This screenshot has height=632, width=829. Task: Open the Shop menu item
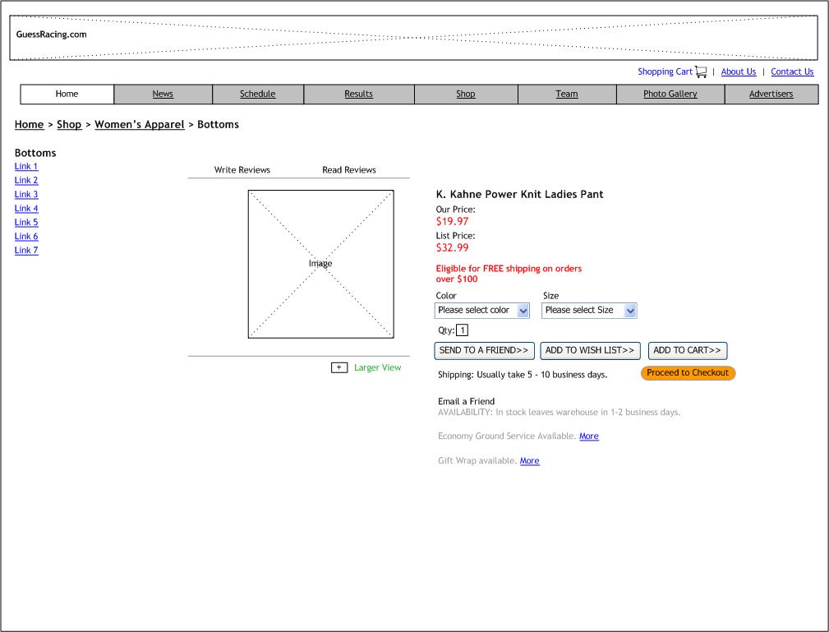click(465, 95)
